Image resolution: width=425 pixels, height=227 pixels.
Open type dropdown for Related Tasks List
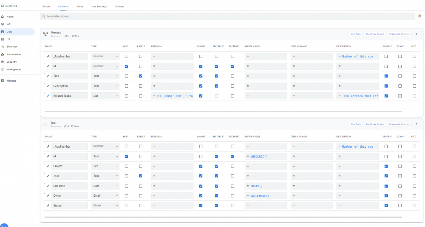[105, 96]
